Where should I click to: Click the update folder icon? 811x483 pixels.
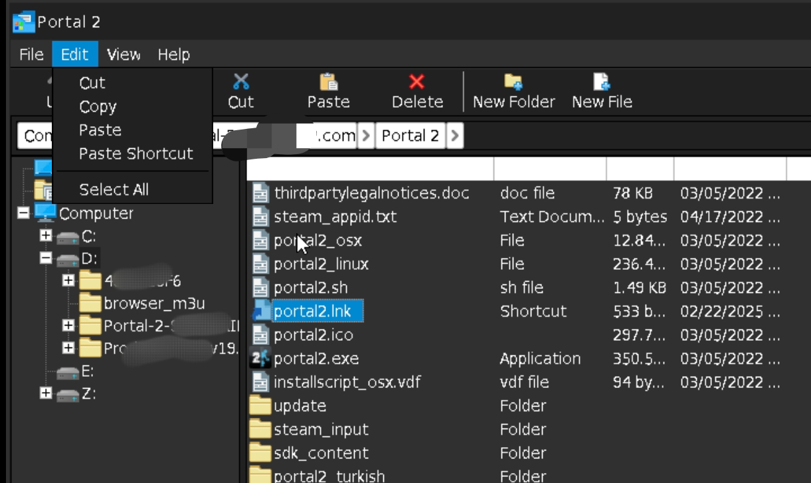point(260,406)
